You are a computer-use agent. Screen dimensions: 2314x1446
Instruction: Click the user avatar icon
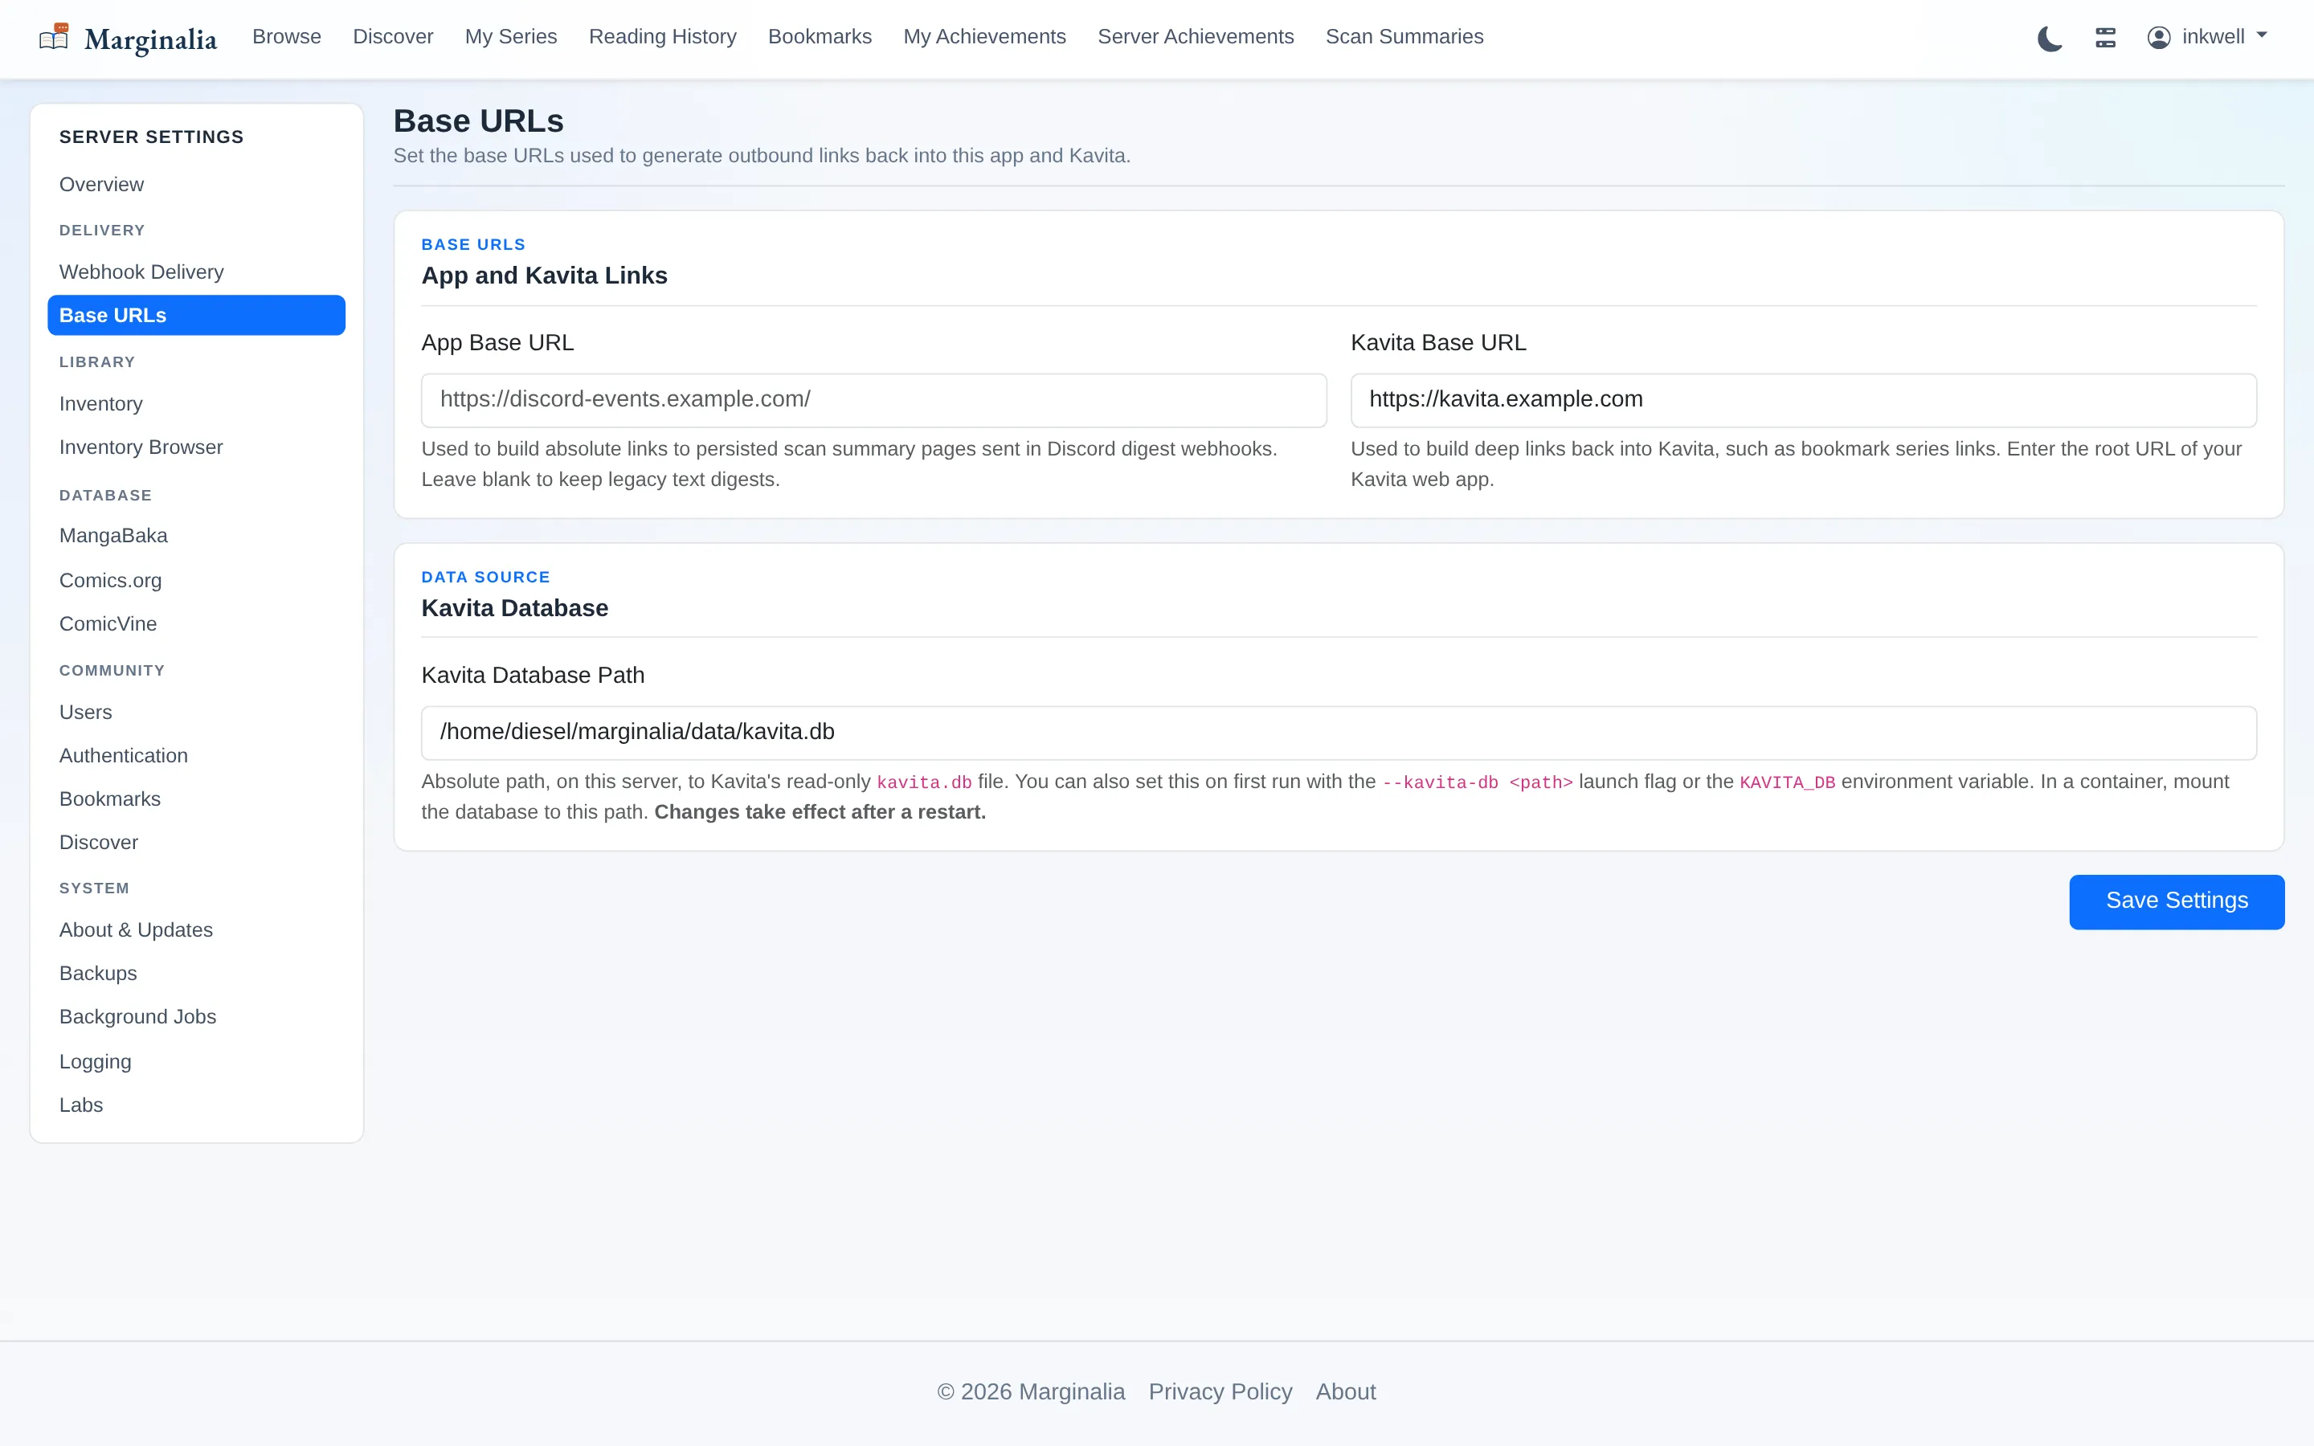point(2158,37)
